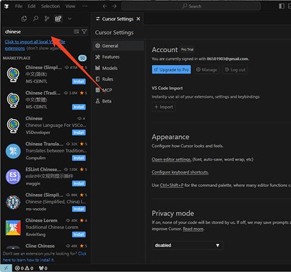Open VSDeveloper Chinese globe icon
The image size is (291, 272).
(13, 126)
